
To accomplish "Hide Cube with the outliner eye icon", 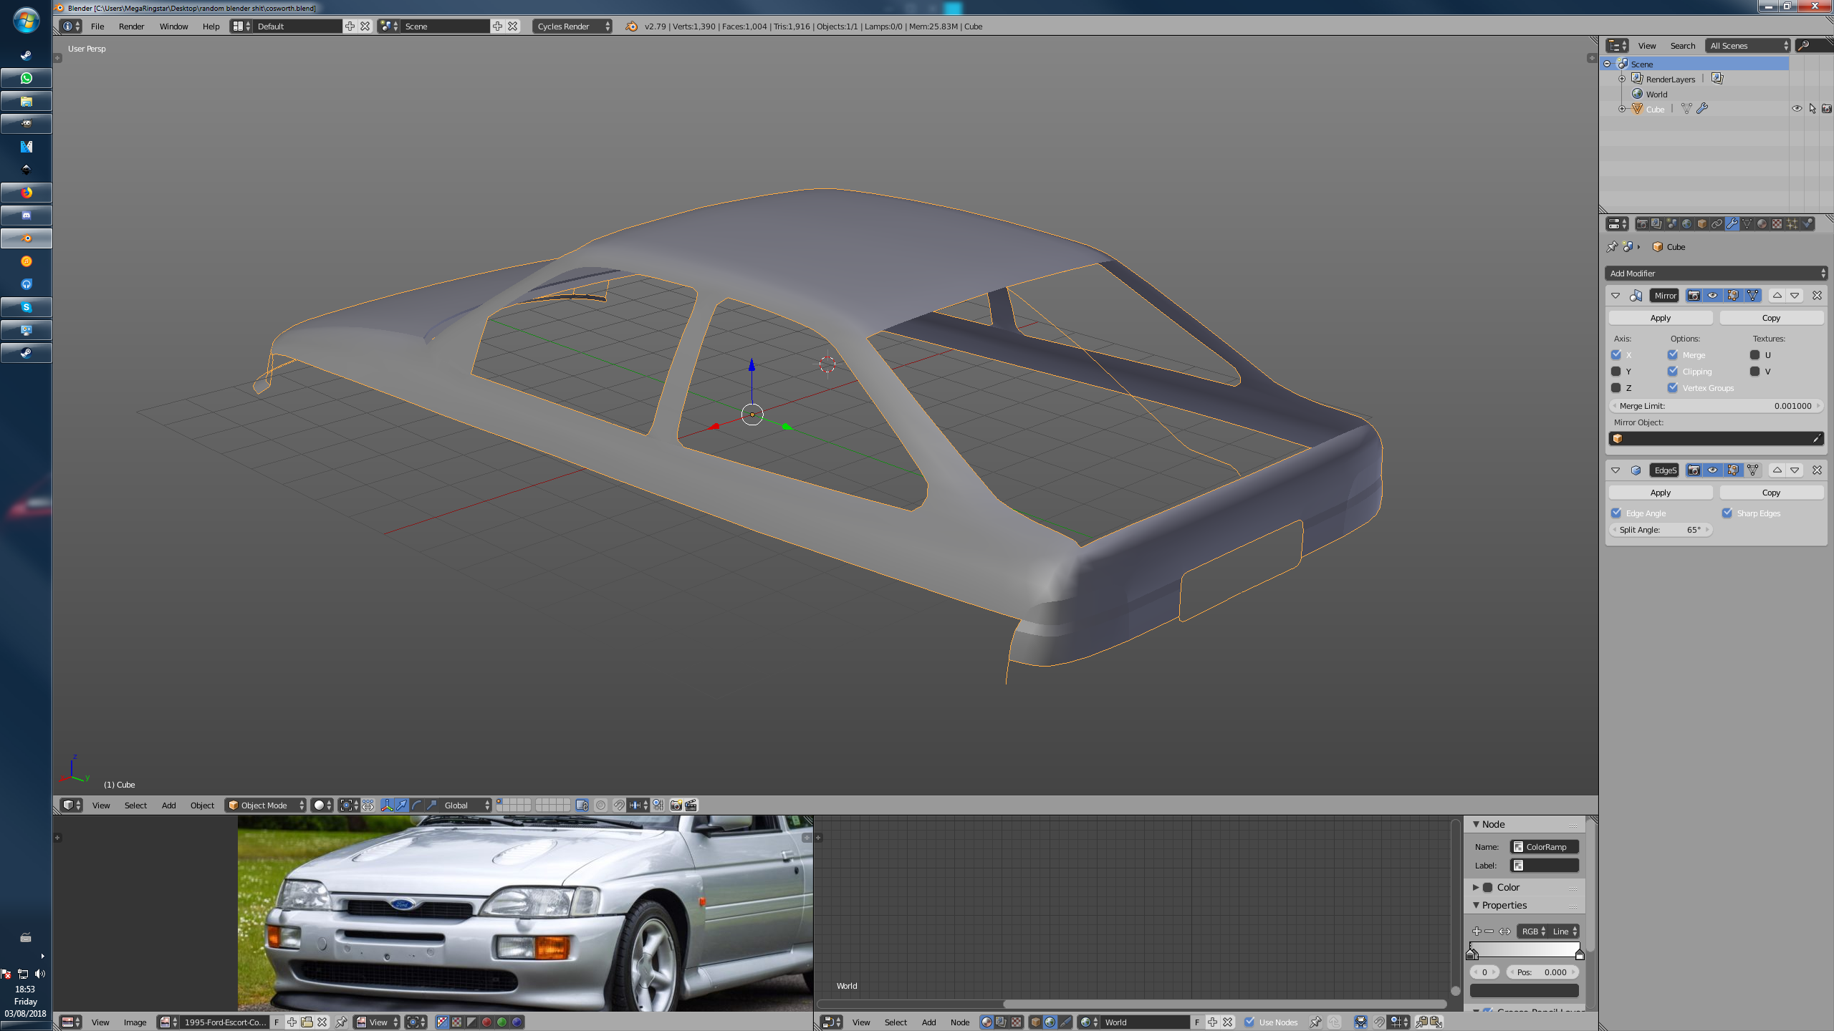I will 1797,109.
